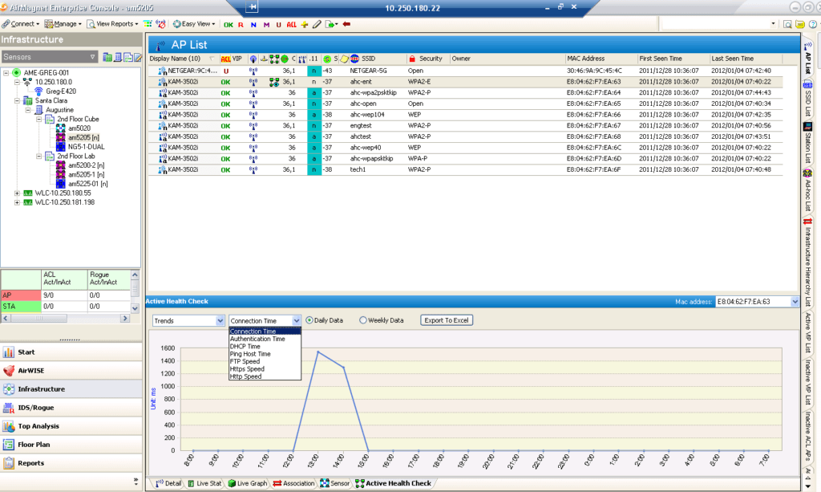Click the blue N filter icon
Screen dimensions: 821x492
coord(253,25)
